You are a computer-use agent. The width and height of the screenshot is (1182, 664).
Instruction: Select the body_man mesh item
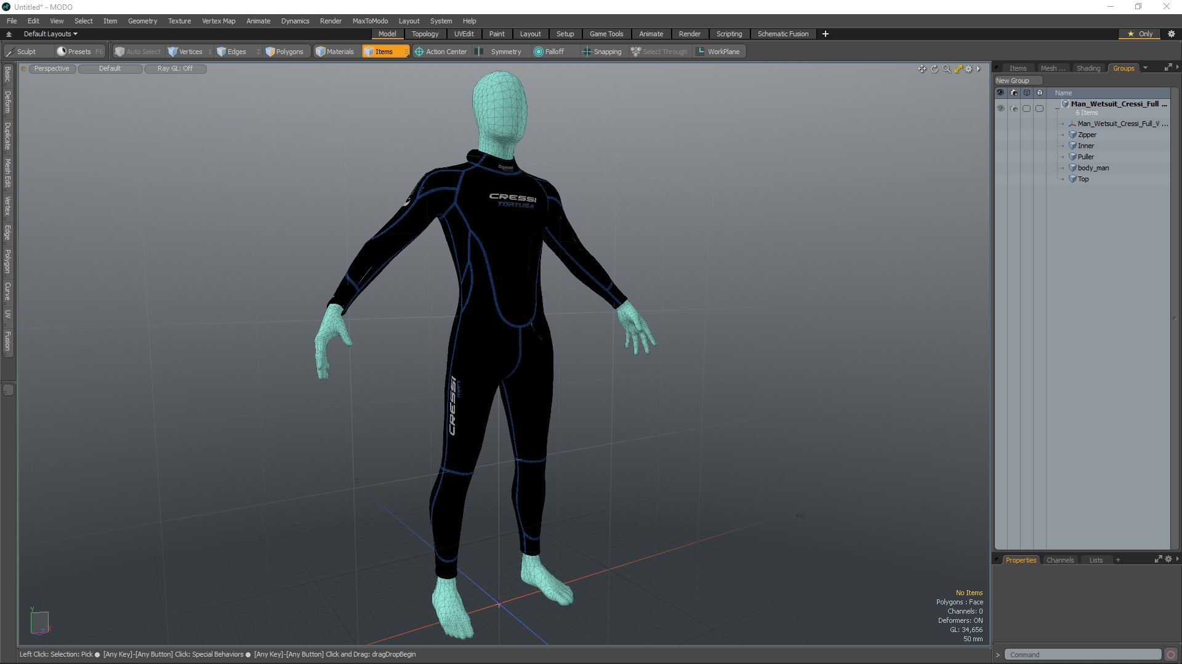[1093, 168]
